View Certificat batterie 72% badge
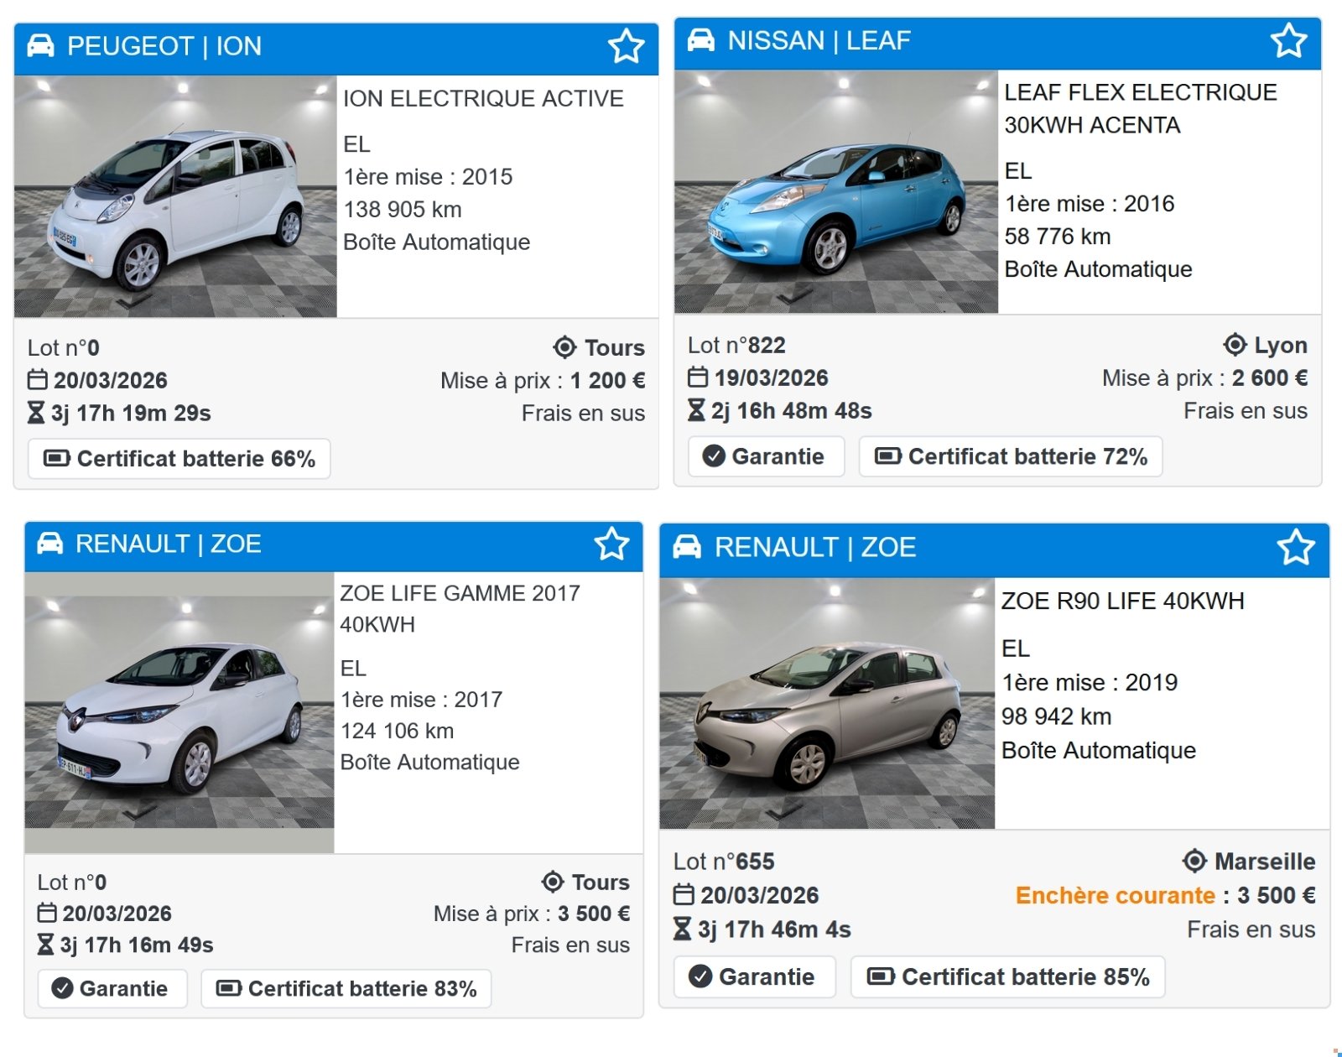This screenshot has height=1057, width=1342. pyautogui.click(x=1010, y=456)
